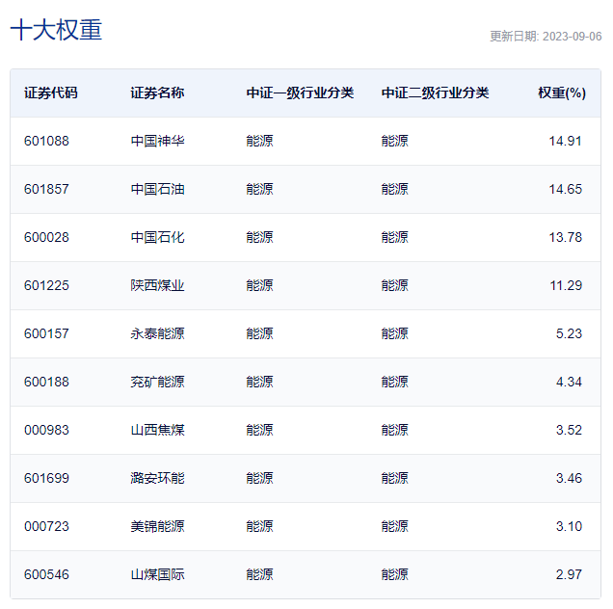Image resolution: width=613 pixels, height=609 pixels.
Task: Click the 证券代码 column header
Action: pyautogui.click(x=51, y=93)
